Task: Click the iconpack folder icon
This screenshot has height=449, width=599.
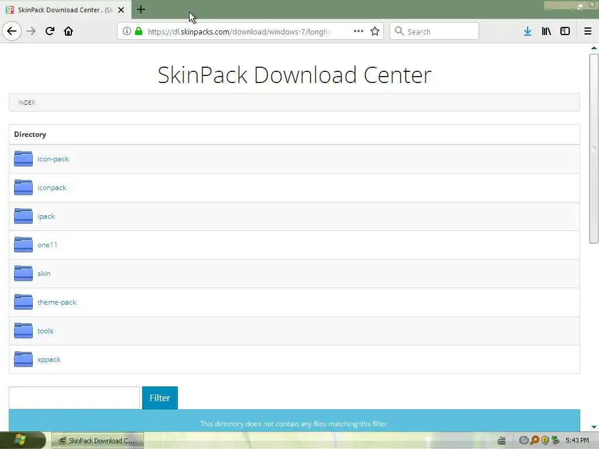Action: tap(23, 188)
